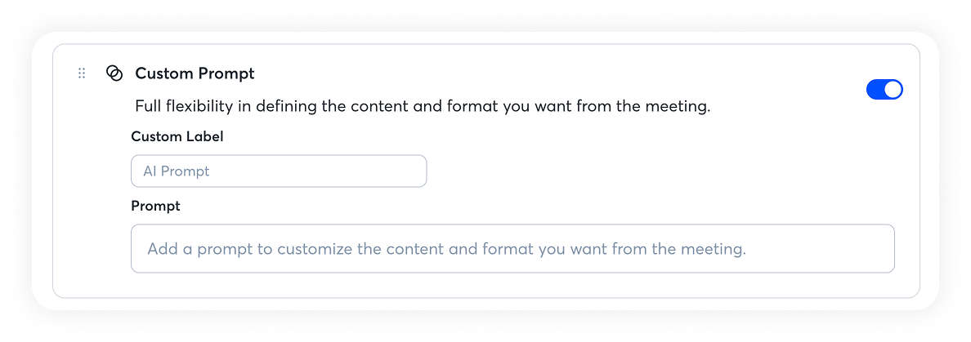Image resolution: width=971 pixels, height=342 pixels.
Task: Click the "Custom Prompt" heading text
Action: click(x=195, y=73)
